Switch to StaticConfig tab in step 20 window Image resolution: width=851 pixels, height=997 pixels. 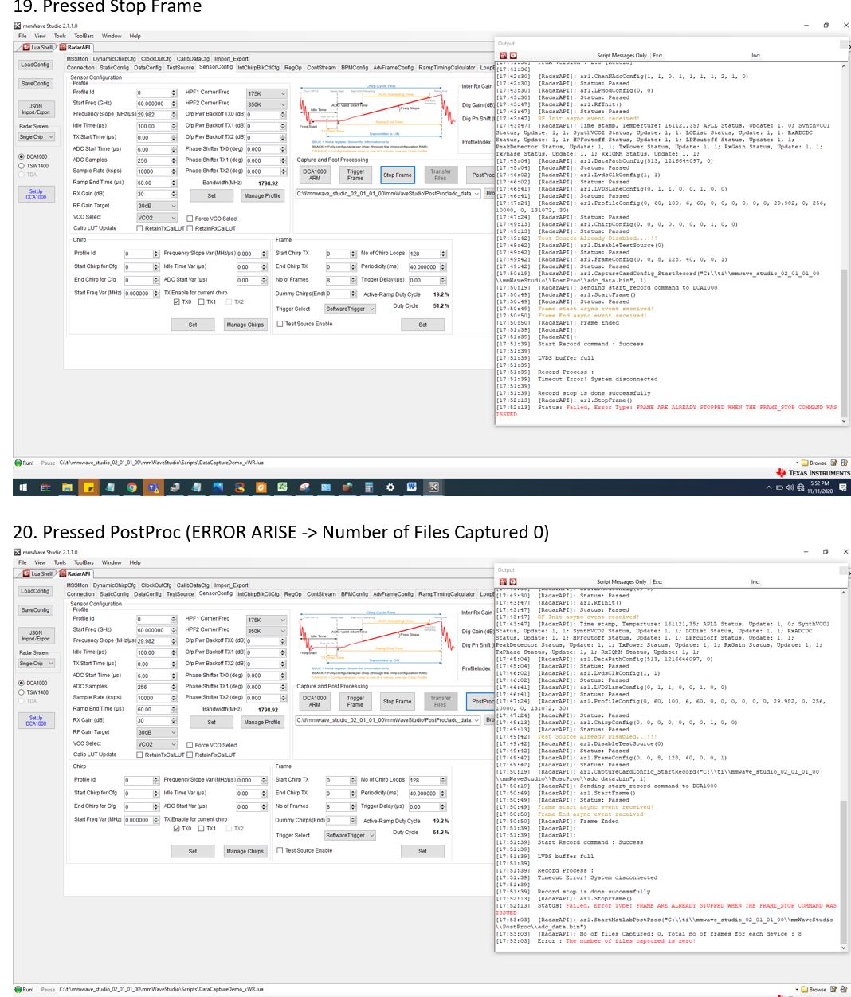tap(114, 594)
